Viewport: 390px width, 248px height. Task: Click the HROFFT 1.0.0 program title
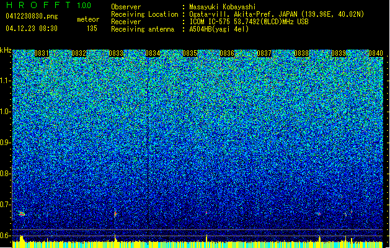pos(48,5)
